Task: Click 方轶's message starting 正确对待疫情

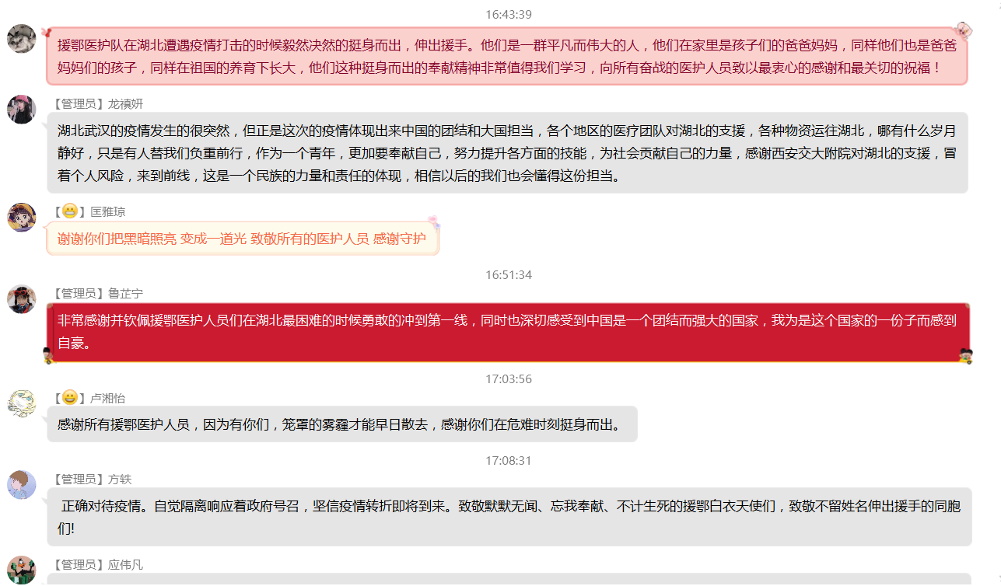Action: [x=509, y=518]
